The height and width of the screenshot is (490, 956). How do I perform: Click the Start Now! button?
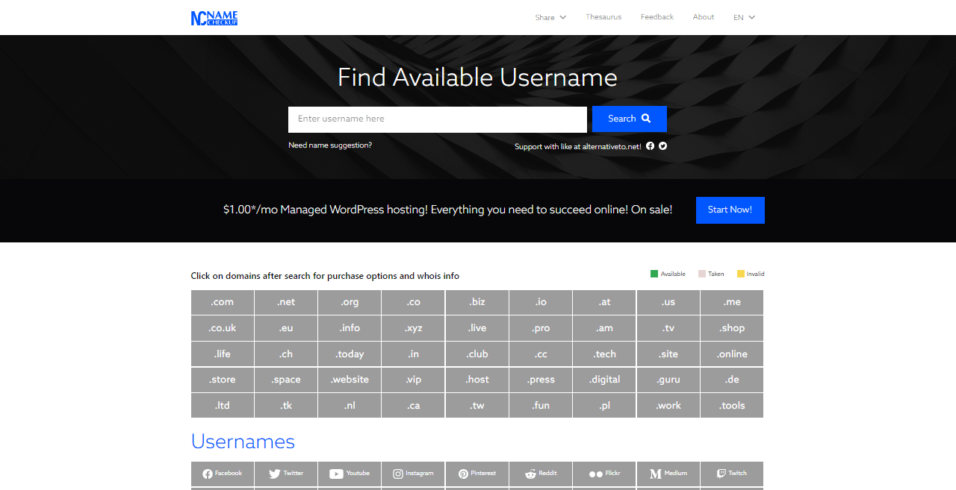(730, 210)
